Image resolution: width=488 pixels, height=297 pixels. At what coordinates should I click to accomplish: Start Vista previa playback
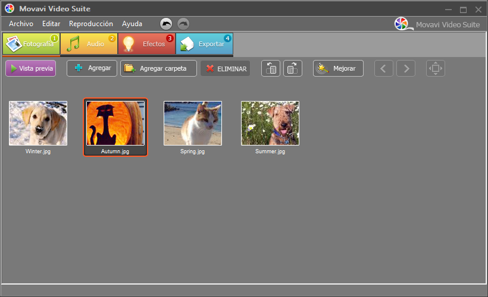point(31,68)
